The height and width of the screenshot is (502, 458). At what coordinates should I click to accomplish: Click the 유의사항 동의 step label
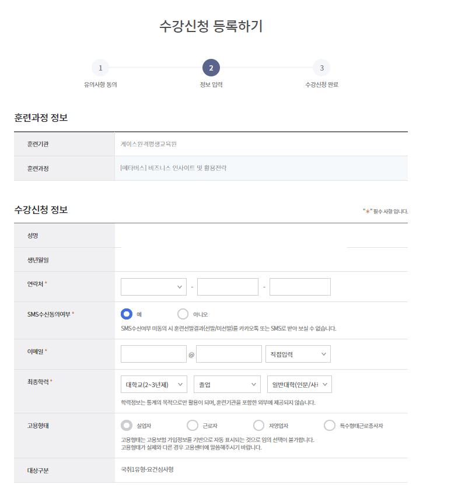coord(100,85)
